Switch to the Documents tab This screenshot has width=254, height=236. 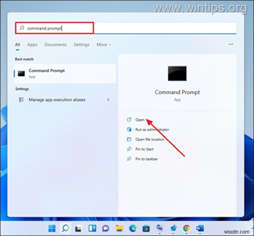pos(56,45)
